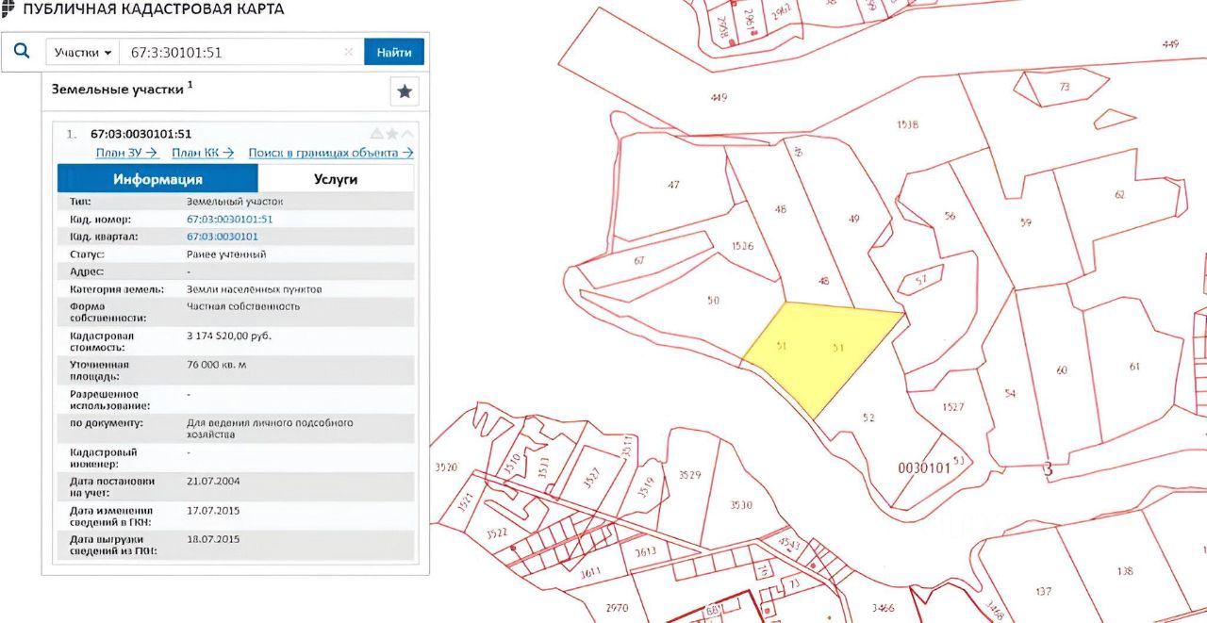
Task: Click the cadastral map logo icon
Action: (x=8, y=8)
